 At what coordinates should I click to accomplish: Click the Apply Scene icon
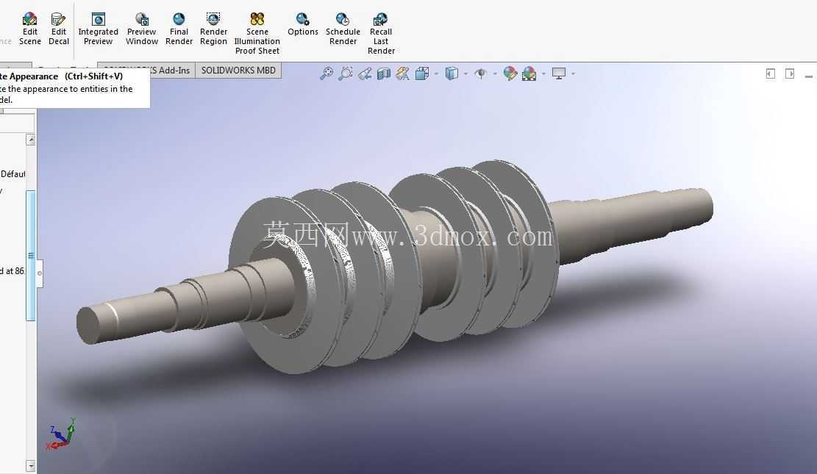tap(529, 73)
